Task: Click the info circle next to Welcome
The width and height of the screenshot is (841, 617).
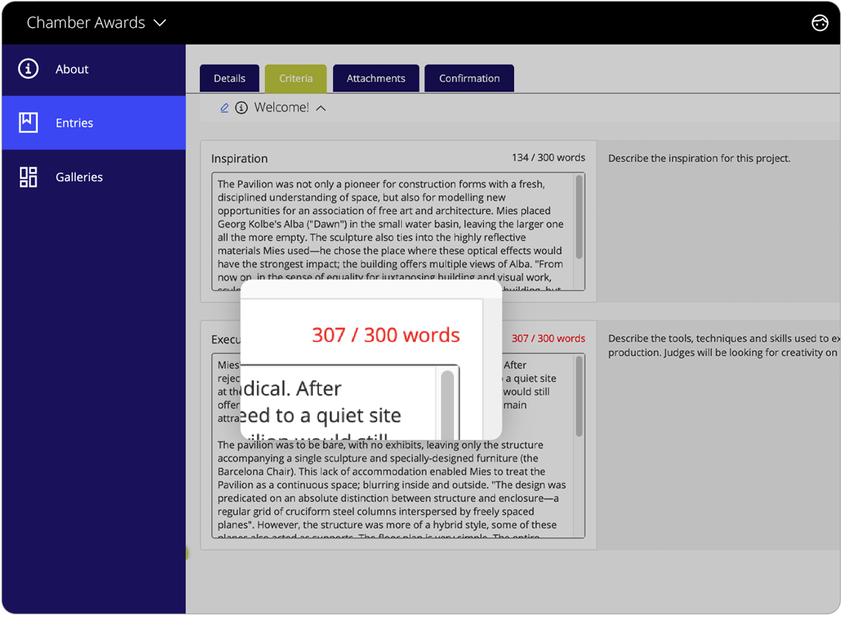Action: (x=240, y=108)
